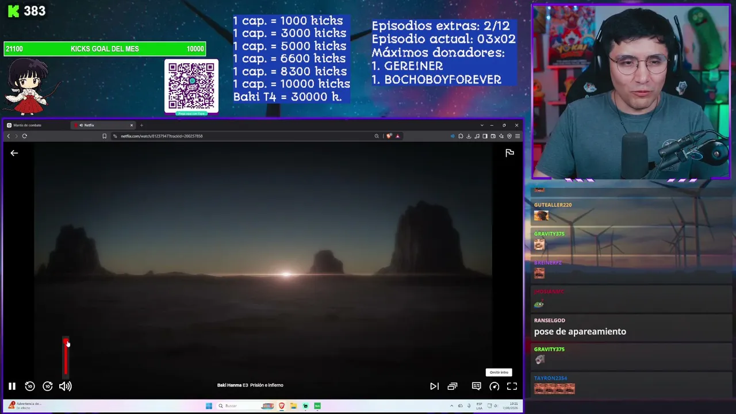Toggle the browser sidebar panel

click(x=485, y=136)
